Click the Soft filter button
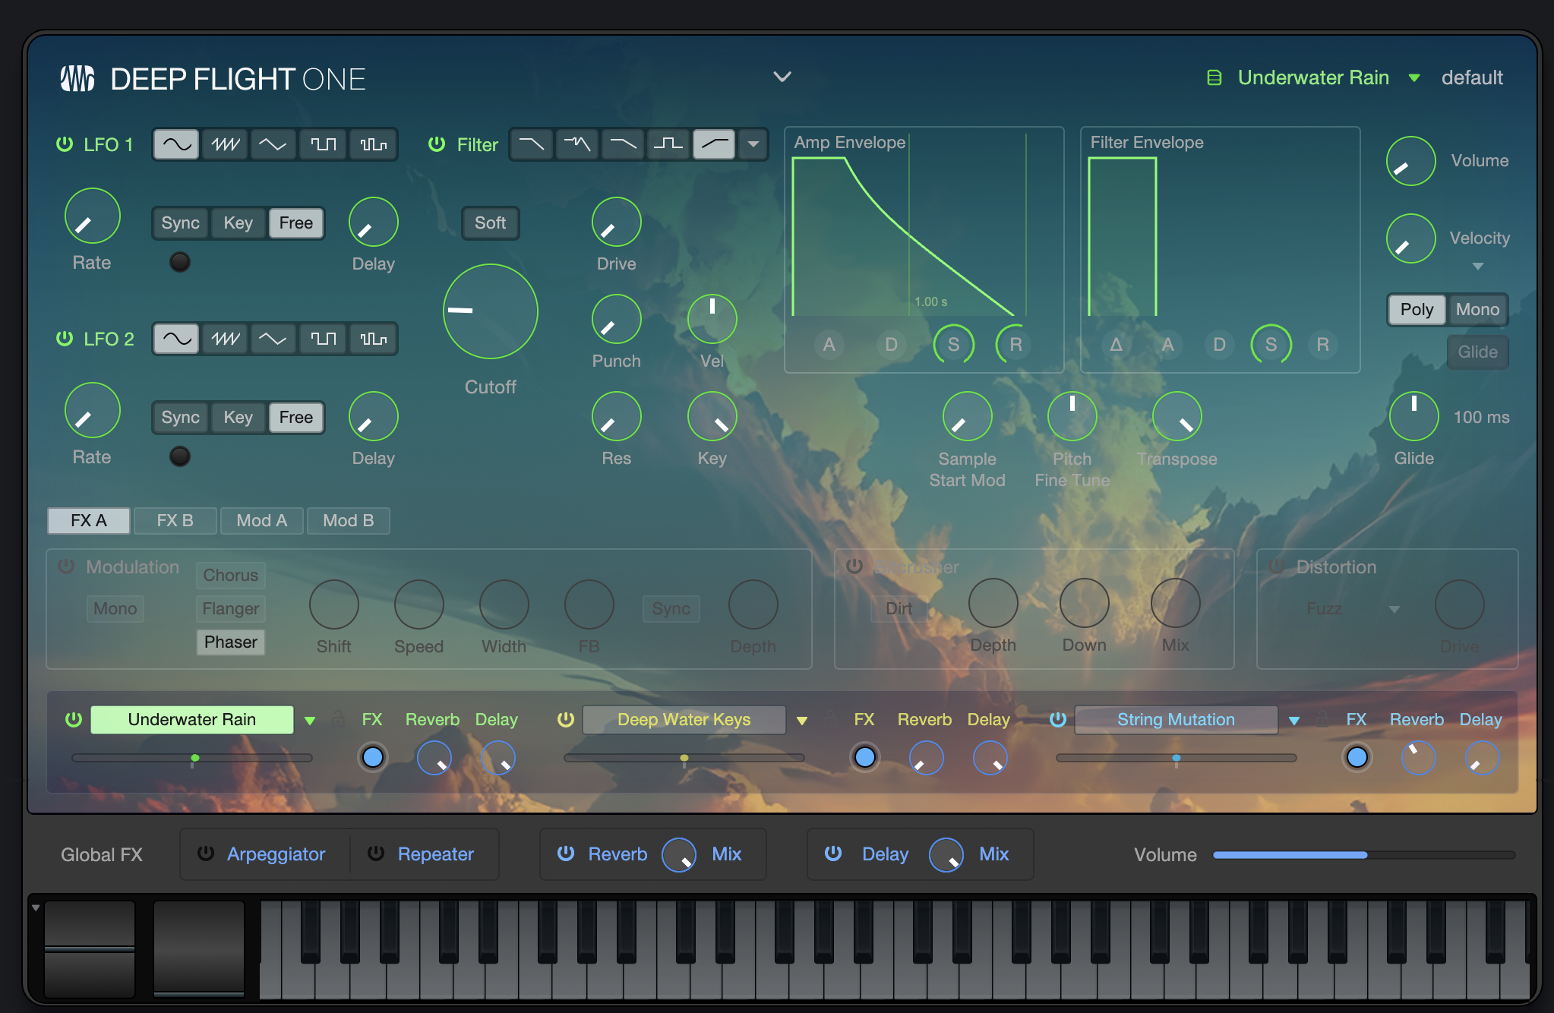 tap(490, 223)
